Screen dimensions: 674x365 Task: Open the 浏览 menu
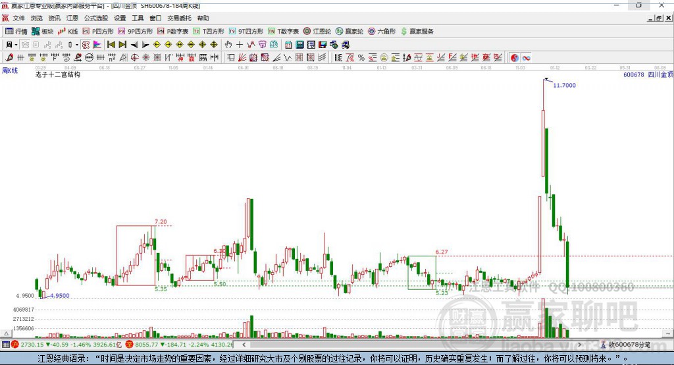click(x=37, y=18)
